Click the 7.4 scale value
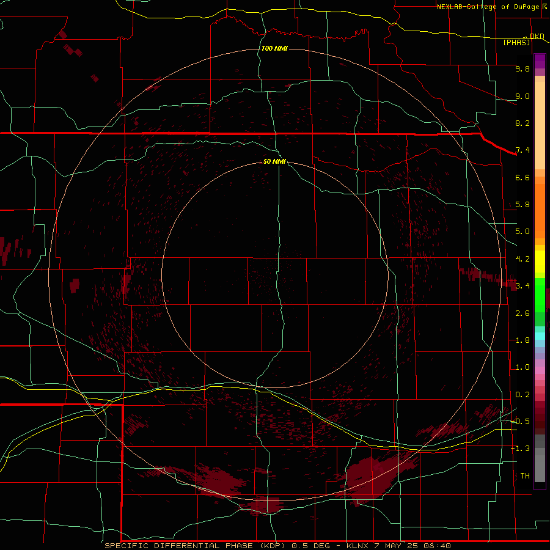The height and width of the screenshot is (550, 550). [522, 150]
